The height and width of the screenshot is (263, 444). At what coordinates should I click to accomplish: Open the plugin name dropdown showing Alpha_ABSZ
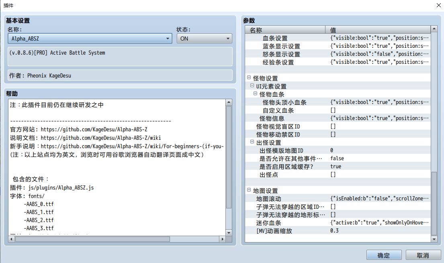point(90,39)
